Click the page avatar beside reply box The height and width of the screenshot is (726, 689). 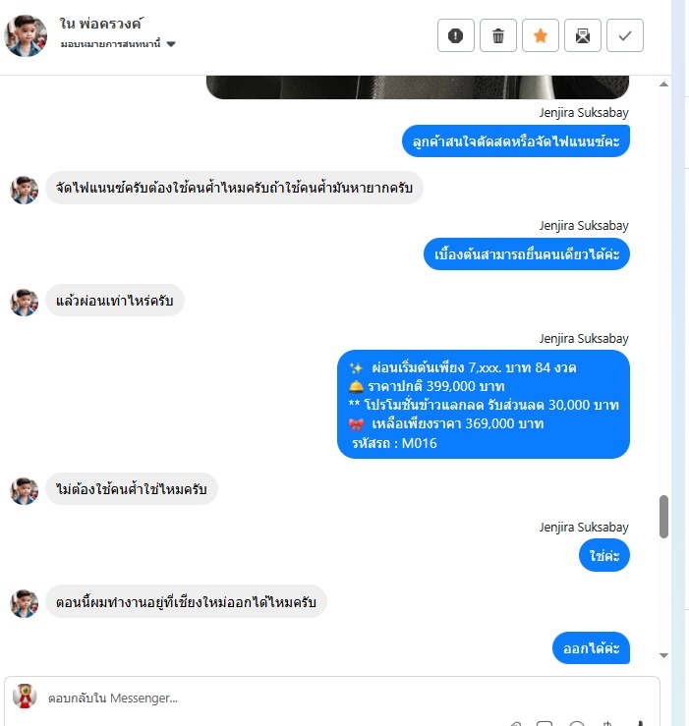pyautogui.click(x=25, y=696)
